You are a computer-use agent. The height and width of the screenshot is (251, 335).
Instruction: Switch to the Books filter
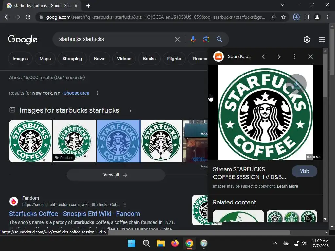pos(149,59)
